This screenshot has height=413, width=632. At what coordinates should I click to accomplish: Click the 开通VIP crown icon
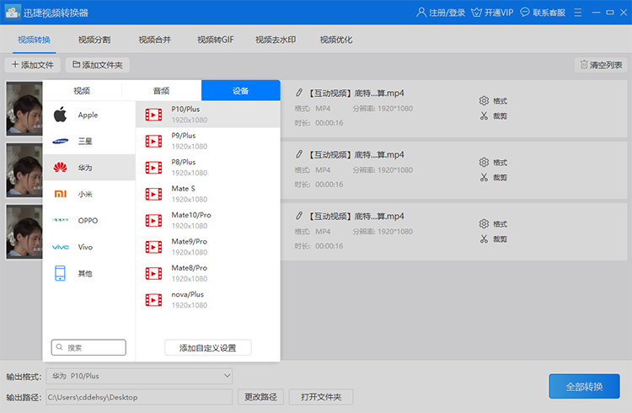476,13
